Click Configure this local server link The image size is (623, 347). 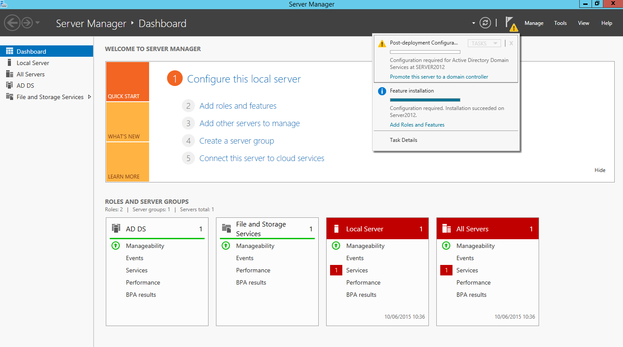point(244,79)
